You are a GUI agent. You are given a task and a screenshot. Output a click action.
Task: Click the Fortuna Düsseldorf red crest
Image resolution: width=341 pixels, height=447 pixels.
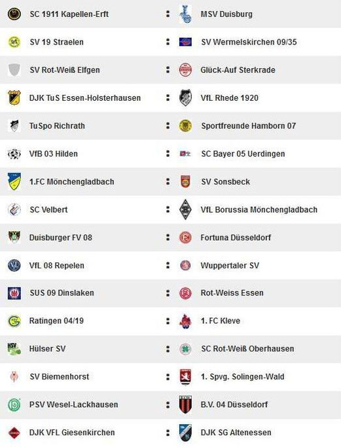click(185, 238)
